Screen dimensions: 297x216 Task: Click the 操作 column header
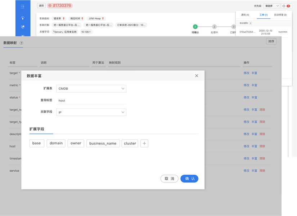pyautogui.click(x=247, y=63)
